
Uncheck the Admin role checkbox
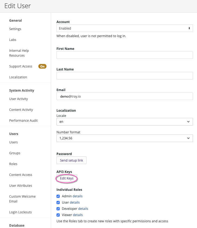click(x=58, y=196)
